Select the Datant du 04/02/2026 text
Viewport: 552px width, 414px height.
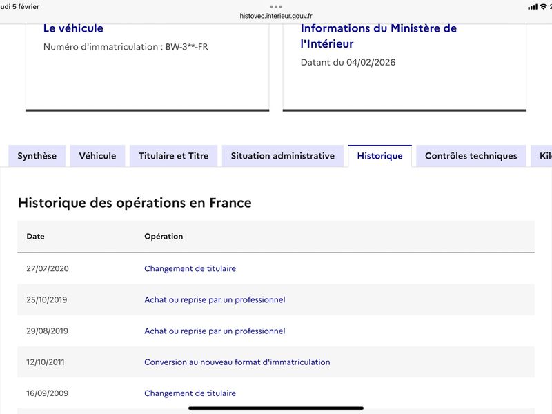[x=348, y=62]
